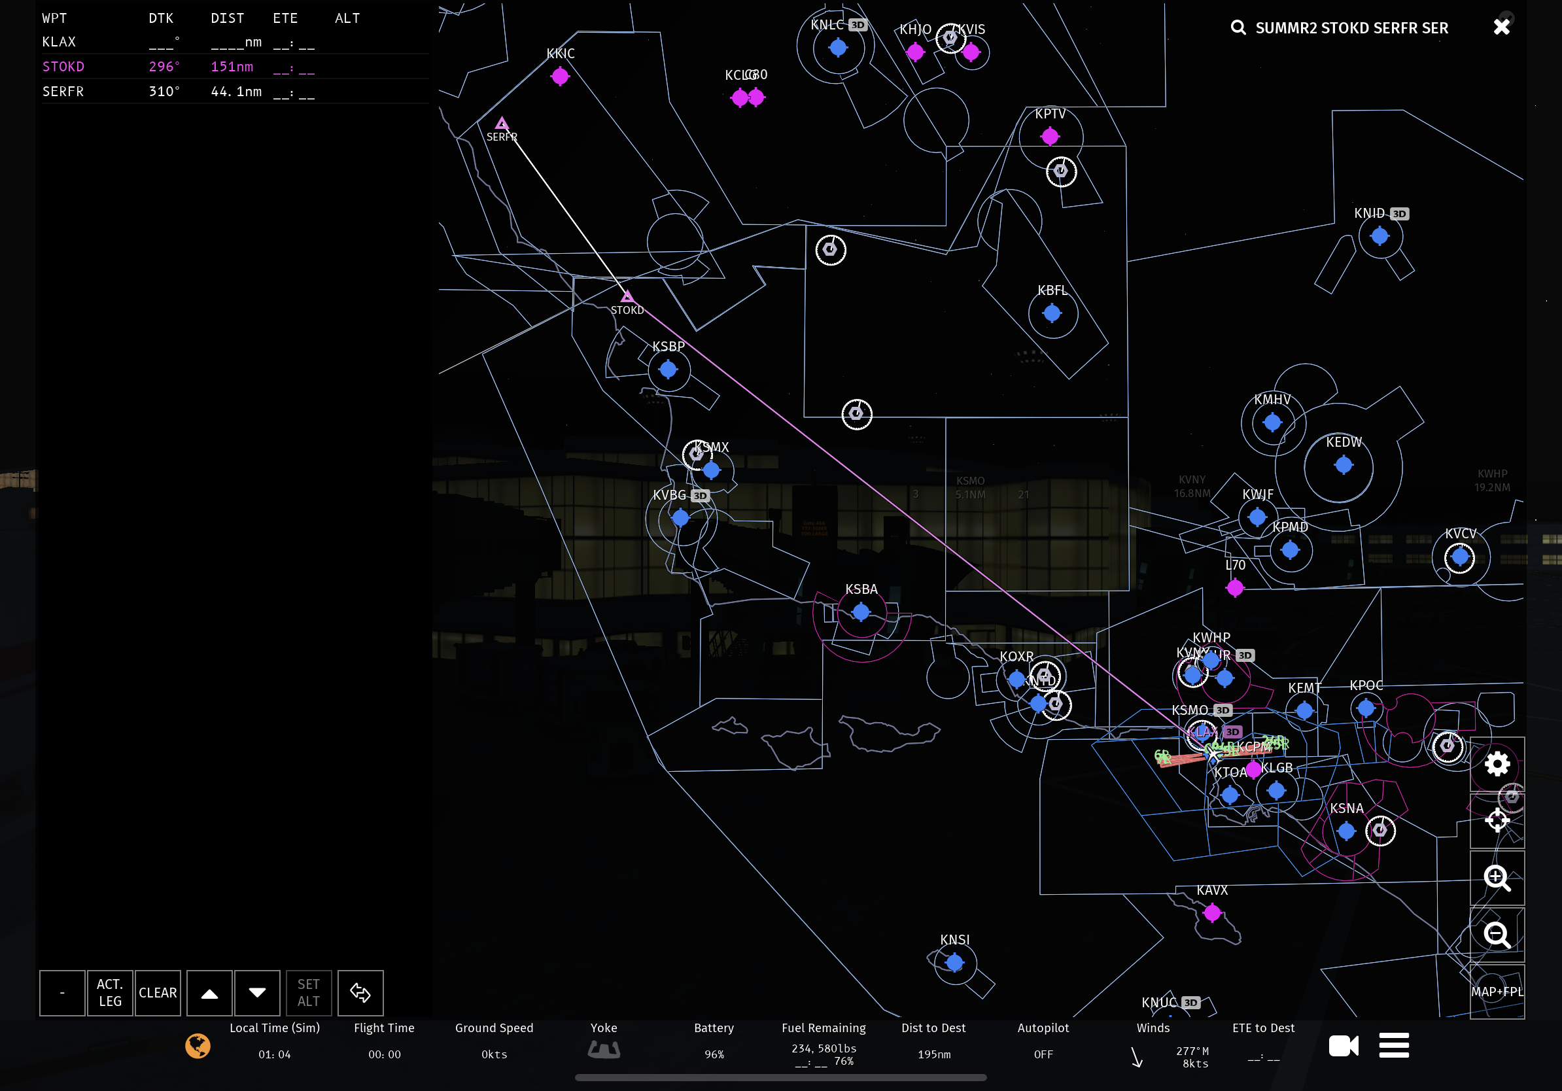Click the globe icon in status bar
The height and width of the screenshot is (1091, 1562).
coord(198,1045)
